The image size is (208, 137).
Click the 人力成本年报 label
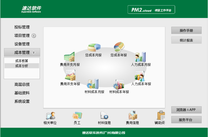(x=141, y=84)
